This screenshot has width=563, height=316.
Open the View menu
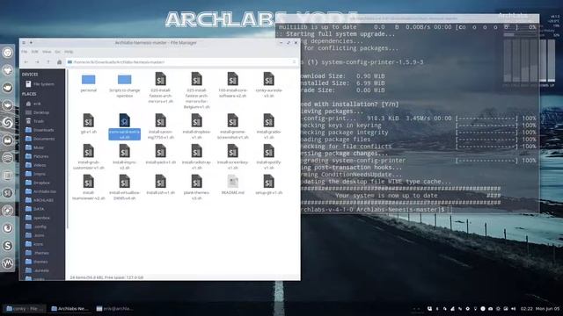(47, 52)
